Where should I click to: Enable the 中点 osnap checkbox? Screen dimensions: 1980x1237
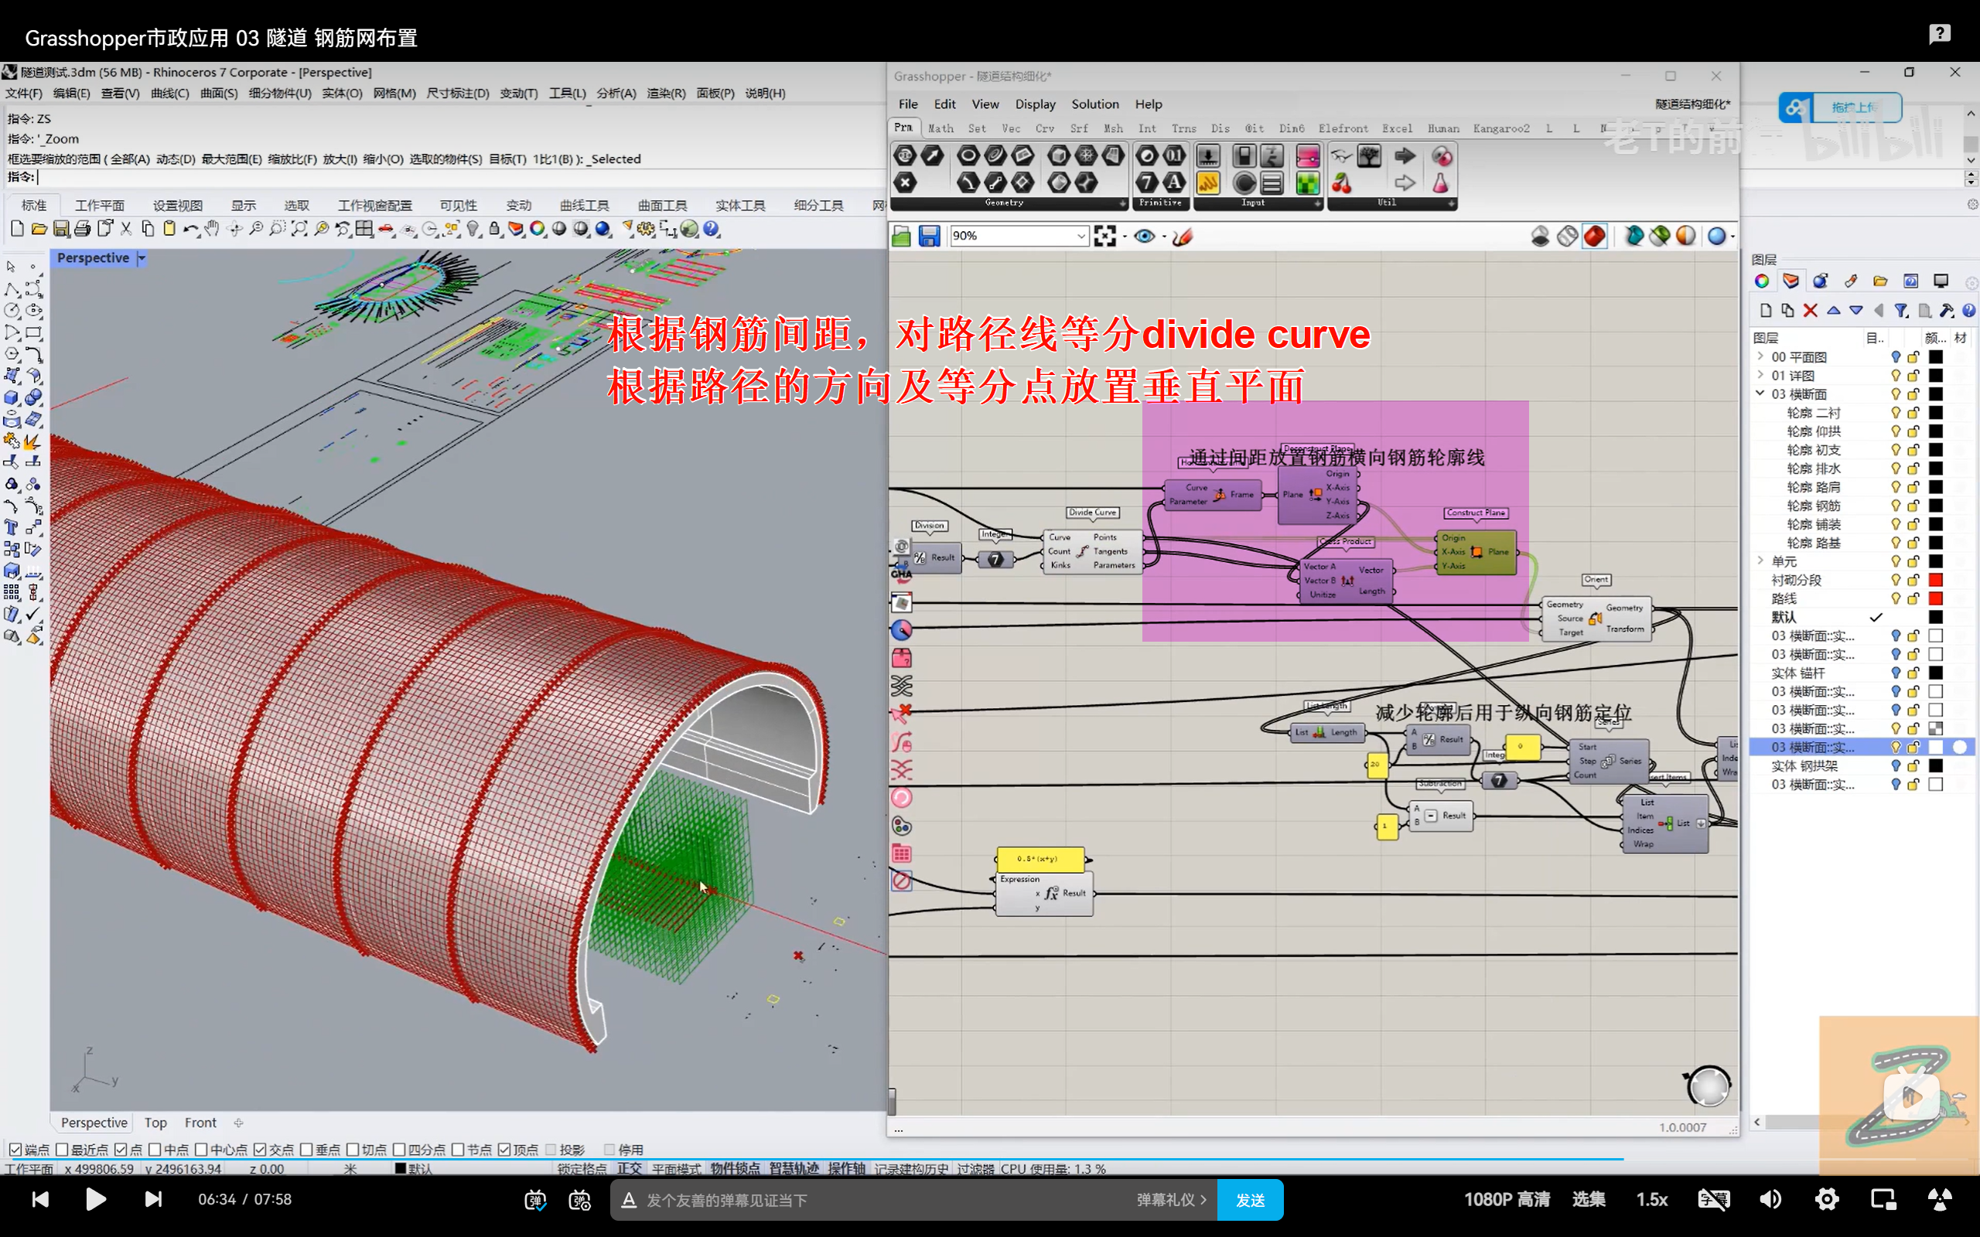155,1150
